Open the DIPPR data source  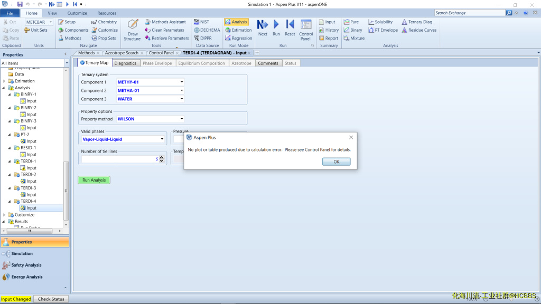pos(202,38)
